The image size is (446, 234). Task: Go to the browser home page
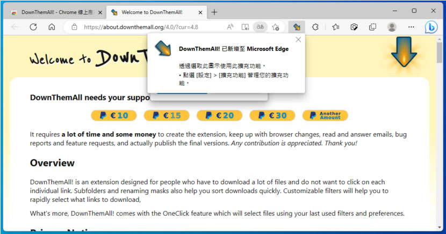pyautogui.click(x=52, y=27)
